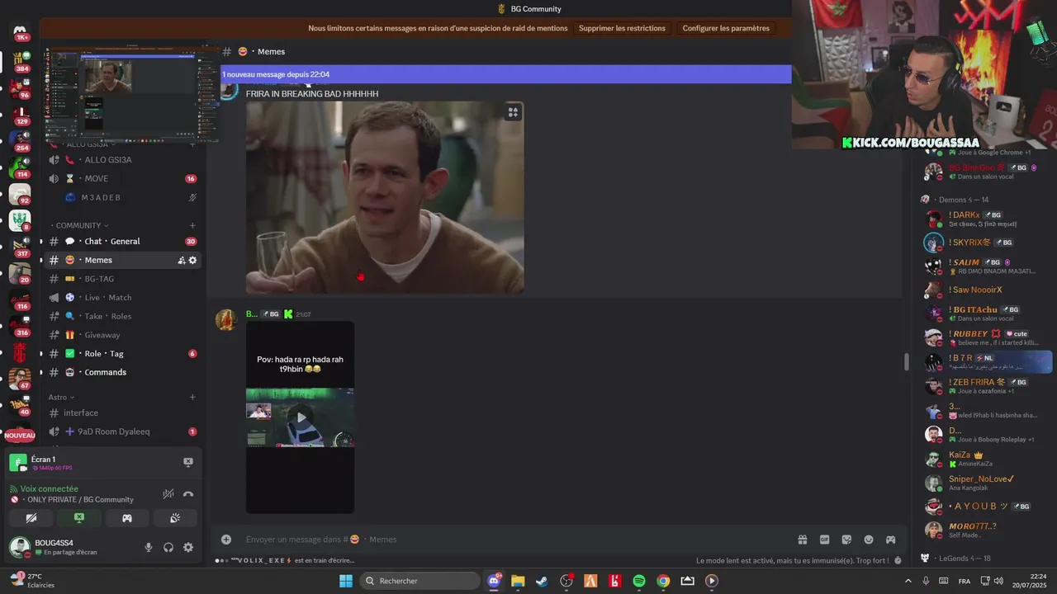Open the interface channel
This screenshot has height=594, width=1057.
[x=122, y=412]
